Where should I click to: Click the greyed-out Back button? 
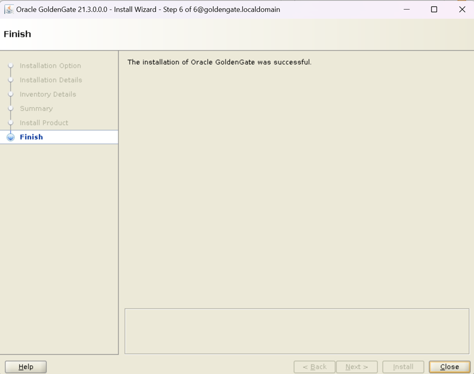point(314,367)
